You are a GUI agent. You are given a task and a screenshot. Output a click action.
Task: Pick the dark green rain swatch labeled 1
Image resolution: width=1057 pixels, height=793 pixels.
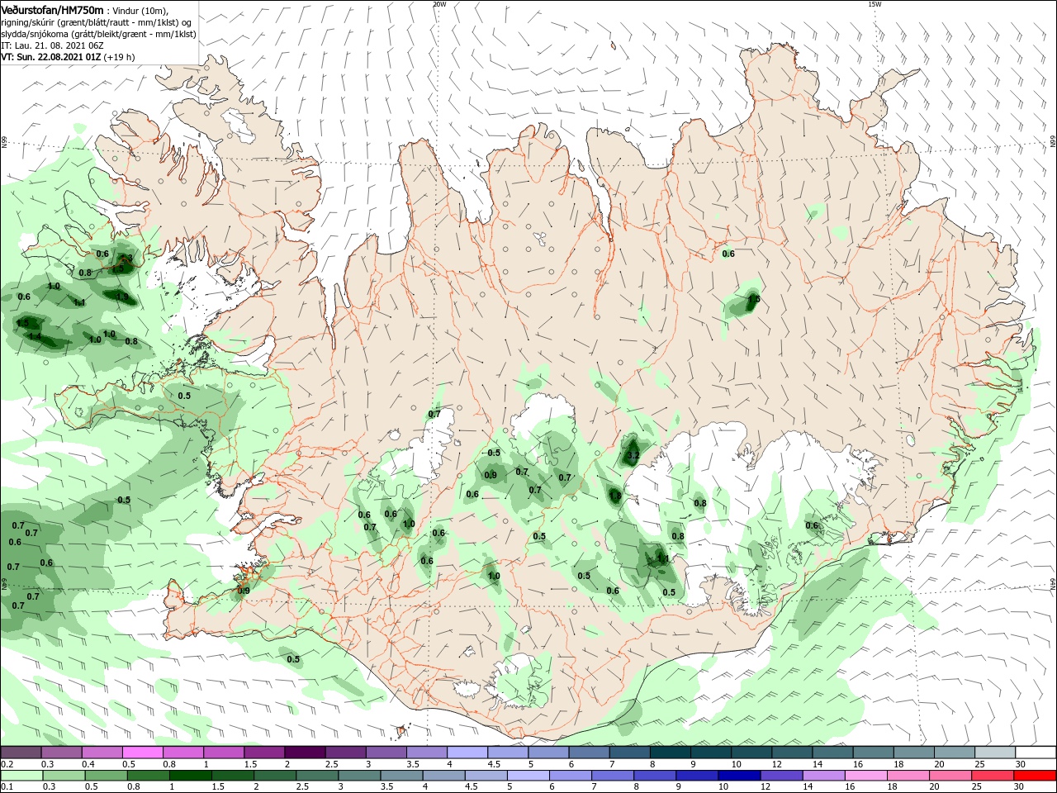[191, 775]
